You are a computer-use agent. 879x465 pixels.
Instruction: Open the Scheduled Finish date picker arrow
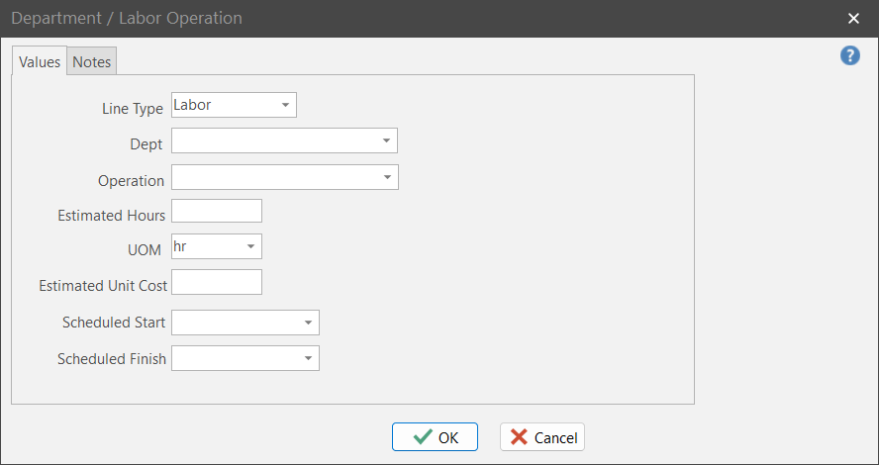[308, 358]
